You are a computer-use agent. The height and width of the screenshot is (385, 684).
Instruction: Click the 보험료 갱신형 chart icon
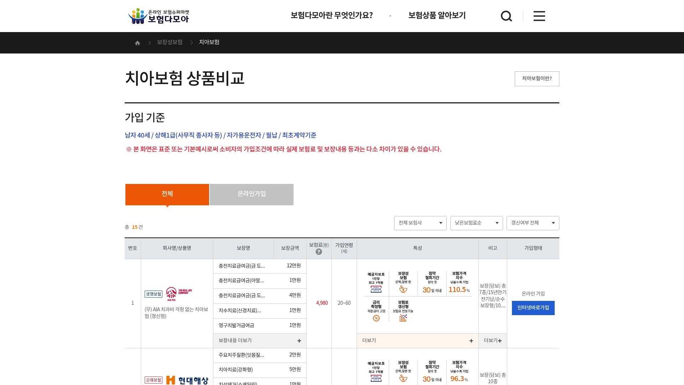coord(403,318)
